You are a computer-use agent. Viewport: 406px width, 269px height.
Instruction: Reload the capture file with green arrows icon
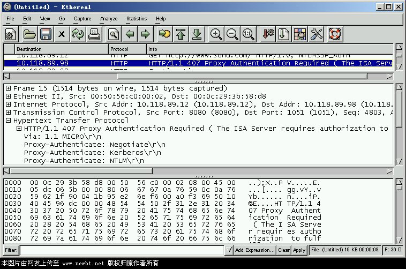[x=78, y=34]
